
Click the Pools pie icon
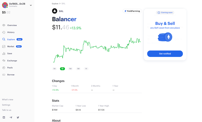pos(4,67)
